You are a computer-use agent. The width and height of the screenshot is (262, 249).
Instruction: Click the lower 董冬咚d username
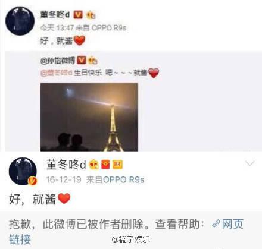[x=66, y=165]
